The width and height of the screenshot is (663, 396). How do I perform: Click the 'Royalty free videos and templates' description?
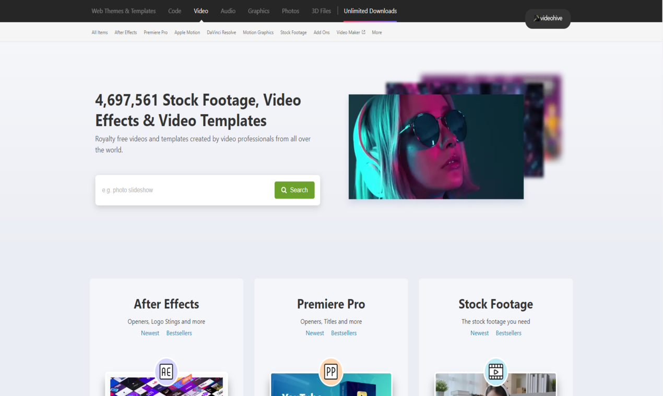point(203,144)
